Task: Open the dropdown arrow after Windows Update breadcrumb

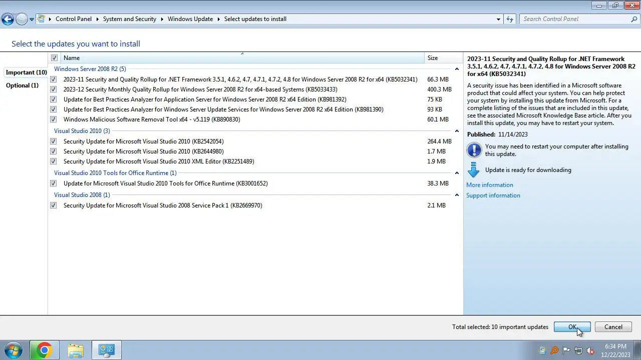Action: [x=219, y=19]
